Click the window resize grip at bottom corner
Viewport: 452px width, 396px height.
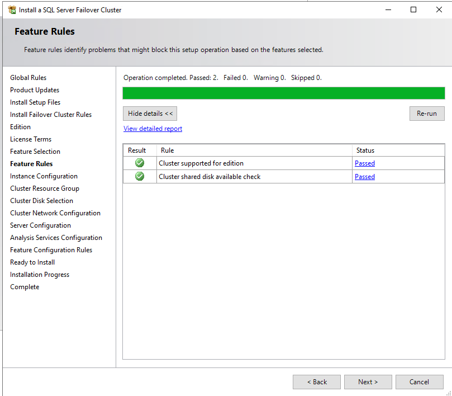[449, 393]
